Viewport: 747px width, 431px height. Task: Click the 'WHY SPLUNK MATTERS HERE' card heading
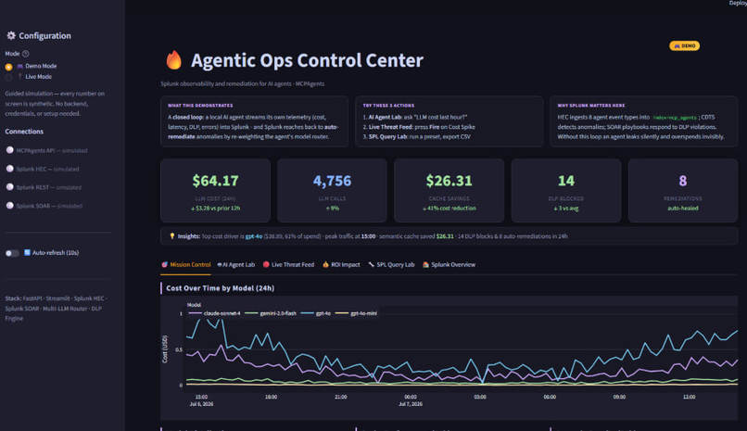590,106
